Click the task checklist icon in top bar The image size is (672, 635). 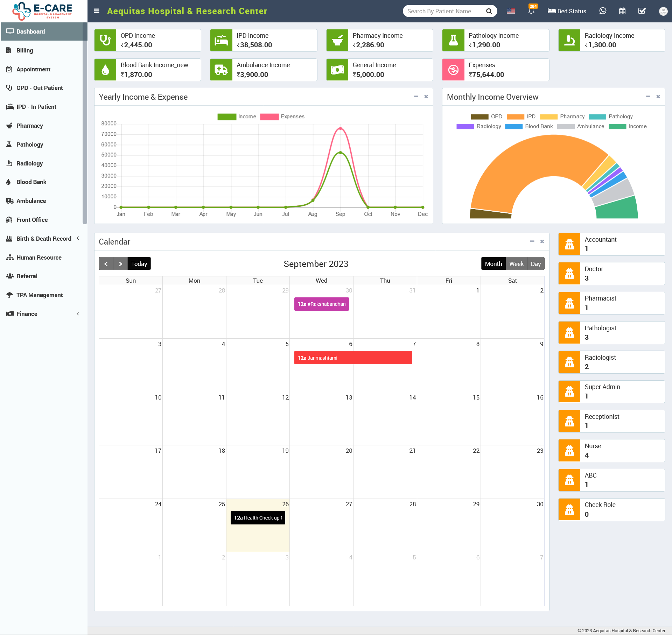tap(642, 11)
